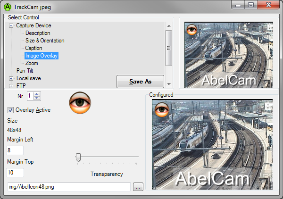Click the Margin Top input field
Image resolution: width=283 pixels, height=199 pixels.
pos(15,173)
